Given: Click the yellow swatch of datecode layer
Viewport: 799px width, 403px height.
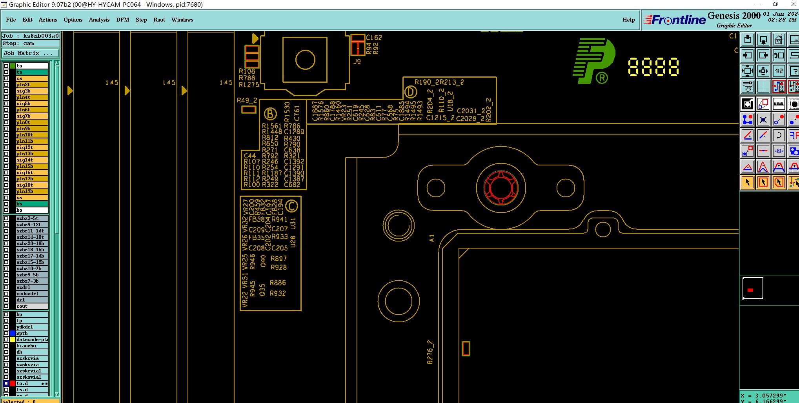Looking at the screenshot, I should tap(13, 339).
